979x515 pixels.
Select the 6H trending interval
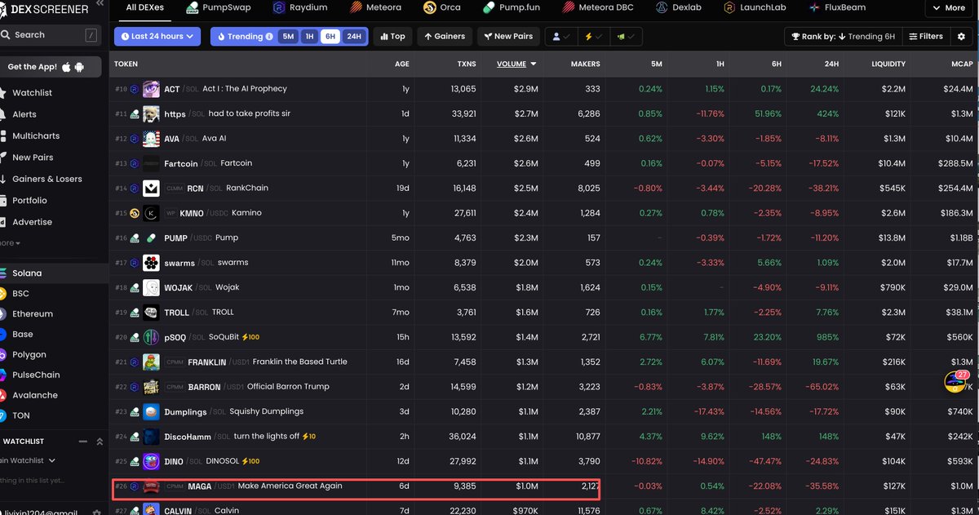(x=330, y=37)
